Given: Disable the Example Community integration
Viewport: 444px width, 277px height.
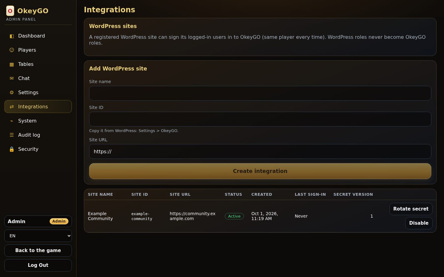Looking at the screenshot, I should click(x=419, y=223).
